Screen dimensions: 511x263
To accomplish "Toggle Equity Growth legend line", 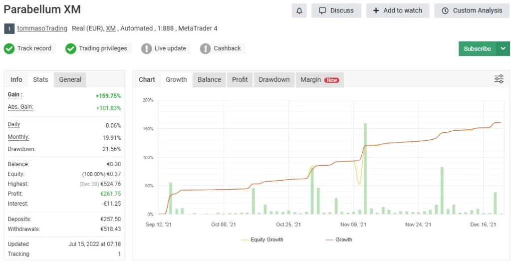I will [262, 240].
